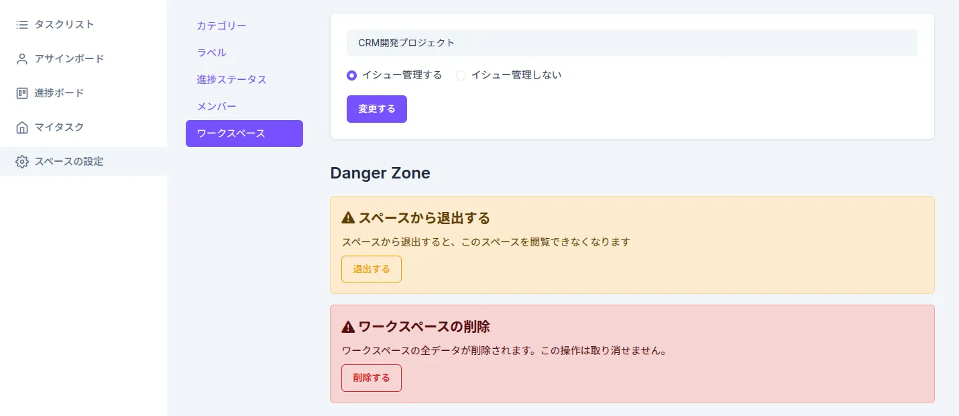The width and height of the screenshot is (959, 416).
Task: Click the 退出する button
Action: coord(371,269)
